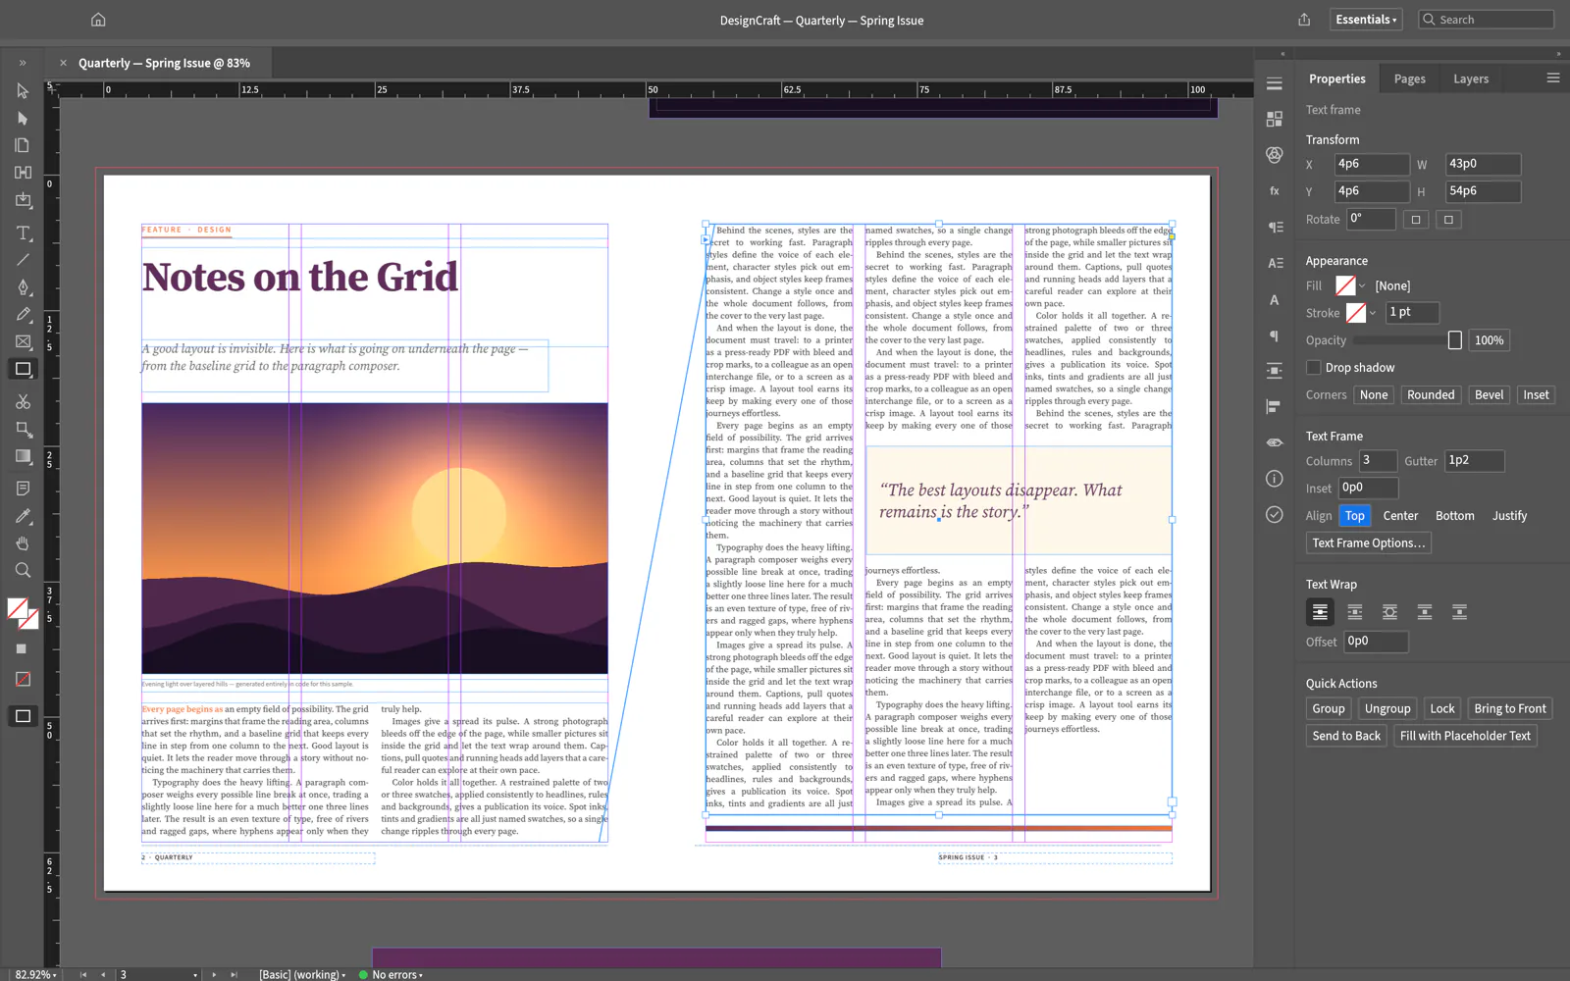This screenshot has width=1570, height=981.
Task: Switch to the Layers tab
Action: [x=1471, y=78]
